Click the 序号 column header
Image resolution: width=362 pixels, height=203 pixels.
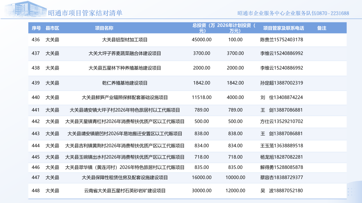(36, 28)
